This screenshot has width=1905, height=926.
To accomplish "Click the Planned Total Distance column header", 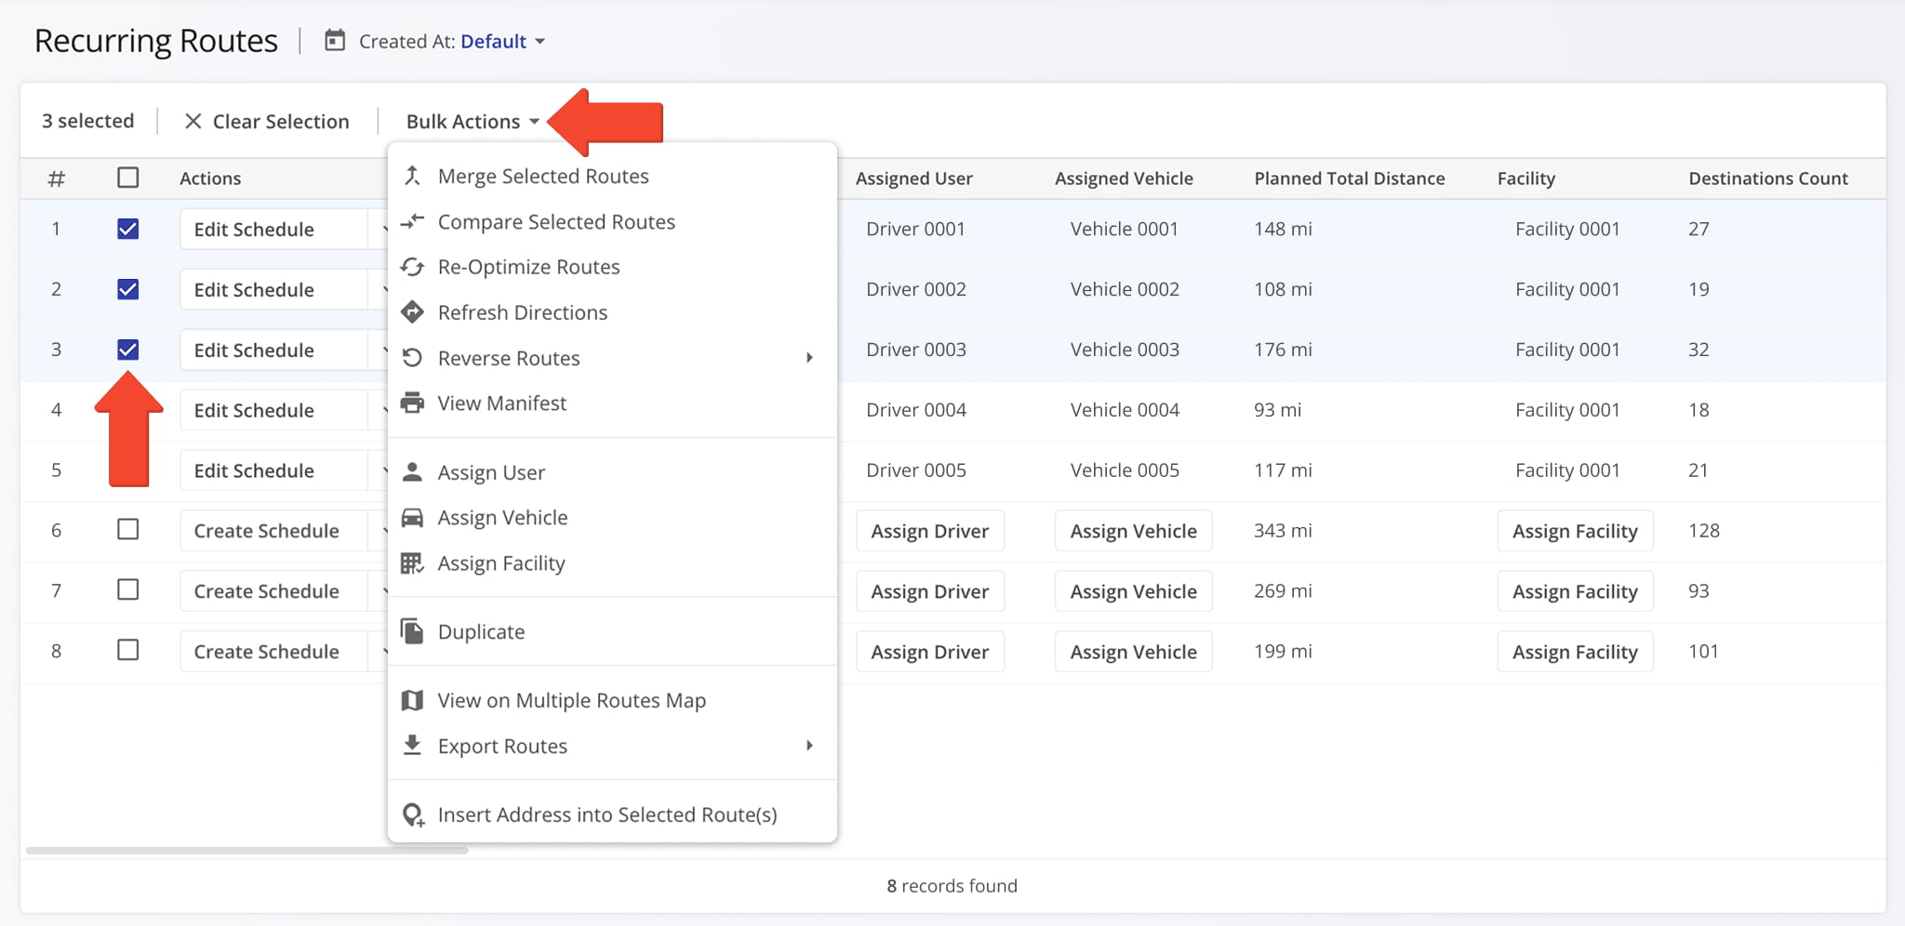I will 1349,179.
